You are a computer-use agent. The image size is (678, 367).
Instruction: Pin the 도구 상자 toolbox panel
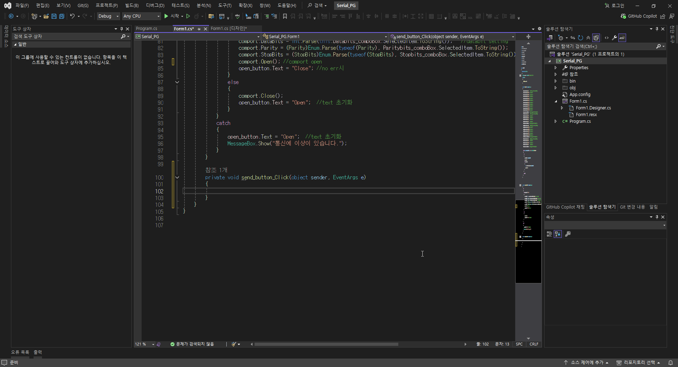coord(121,29)
